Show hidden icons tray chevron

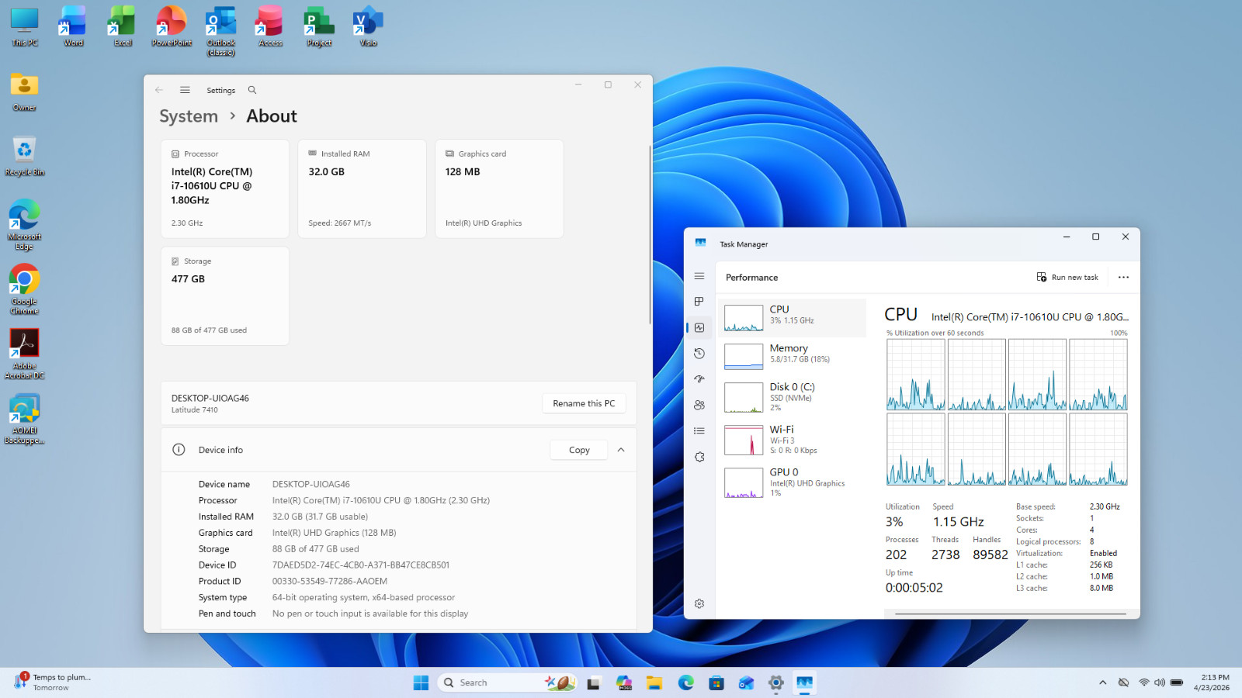click(x=1102, y=682)
